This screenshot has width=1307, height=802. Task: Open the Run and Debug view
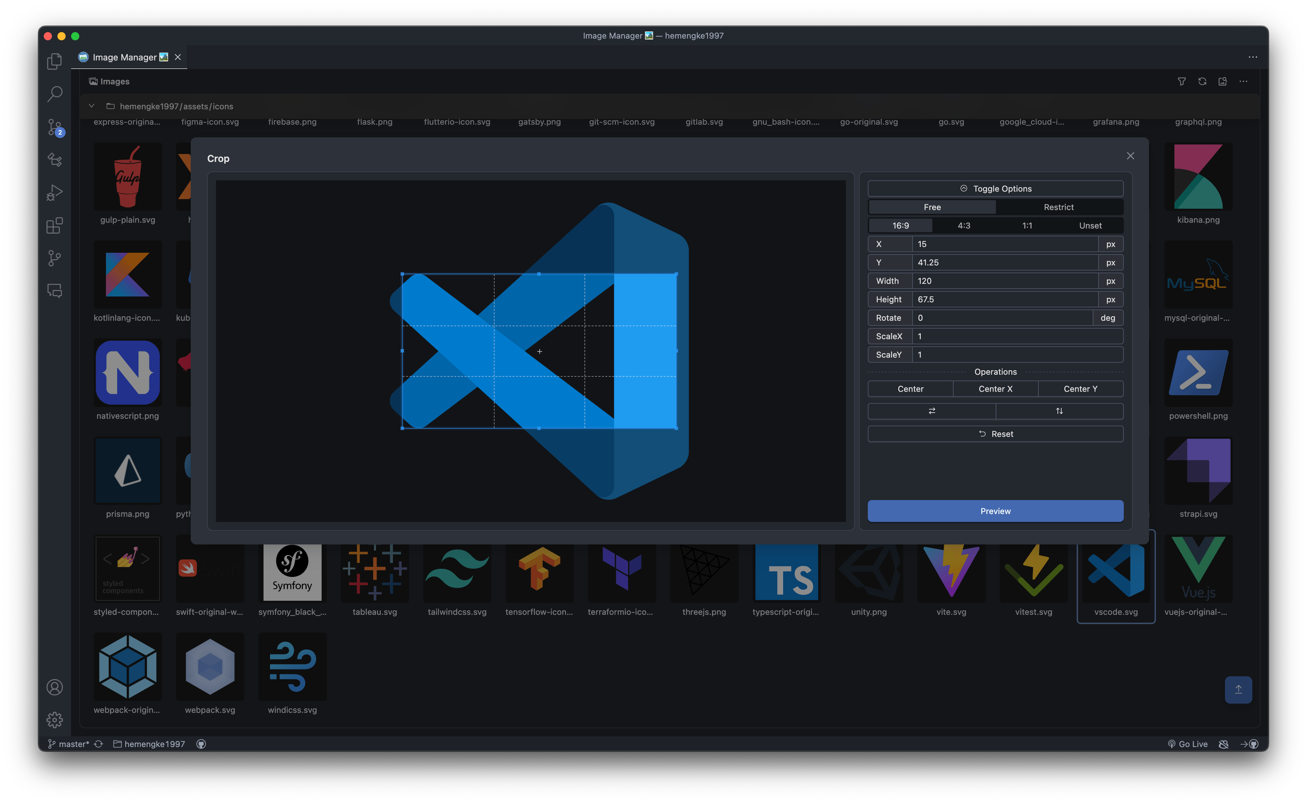[55, 193]
